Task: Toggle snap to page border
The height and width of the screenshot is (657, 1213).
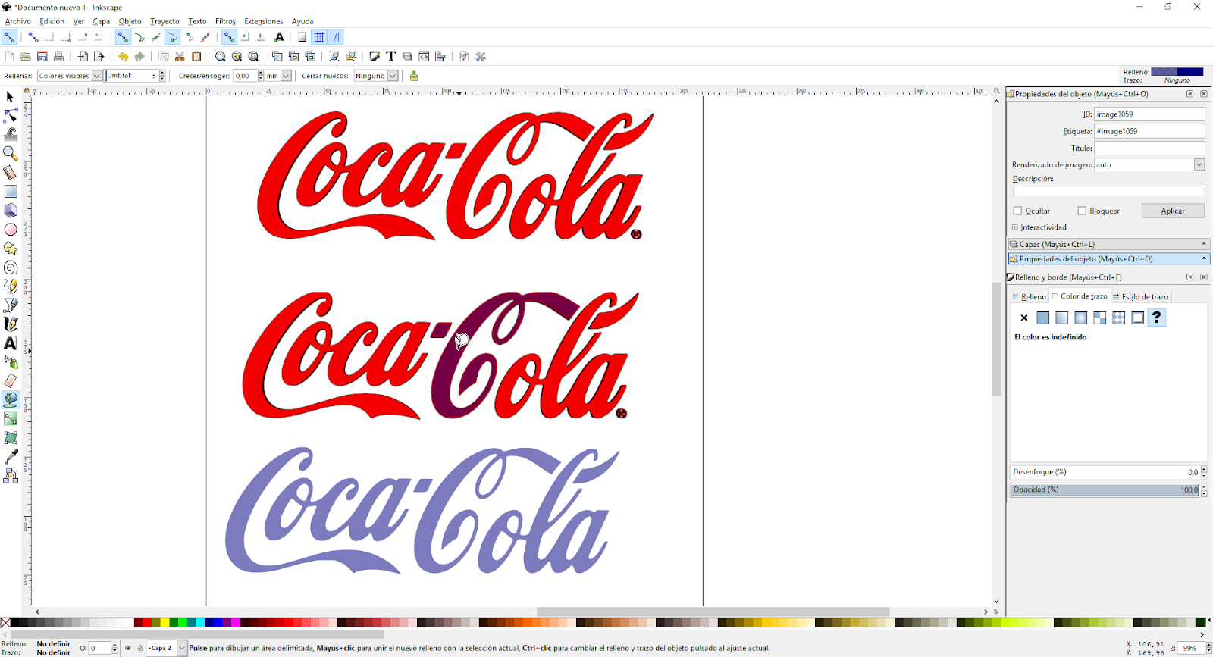Action: pos(302,37)
